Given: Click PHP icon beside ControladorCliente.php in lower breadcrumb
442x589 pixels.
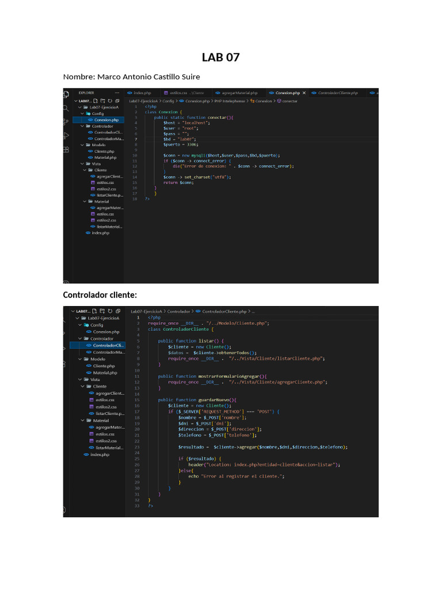Looking at the screenshot, I should 198,311.
